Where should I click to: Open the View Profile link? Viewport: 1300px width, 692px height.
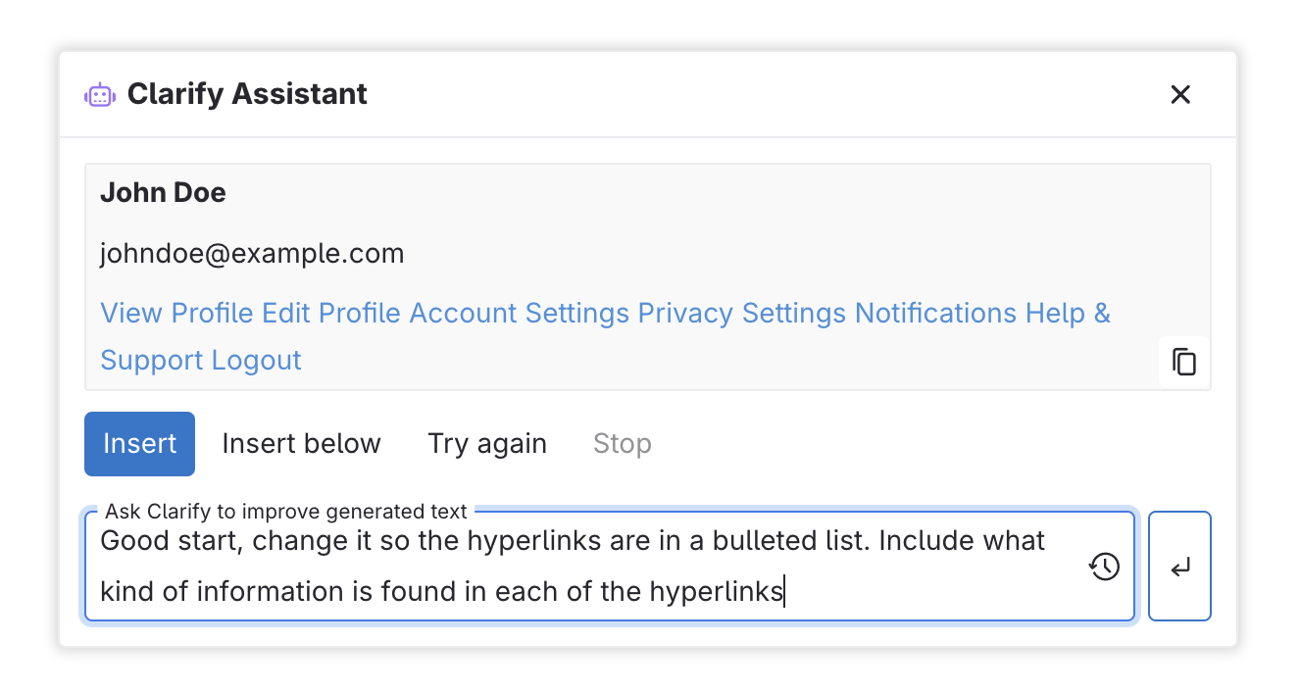pyautogui.click(x=176, y=314)
